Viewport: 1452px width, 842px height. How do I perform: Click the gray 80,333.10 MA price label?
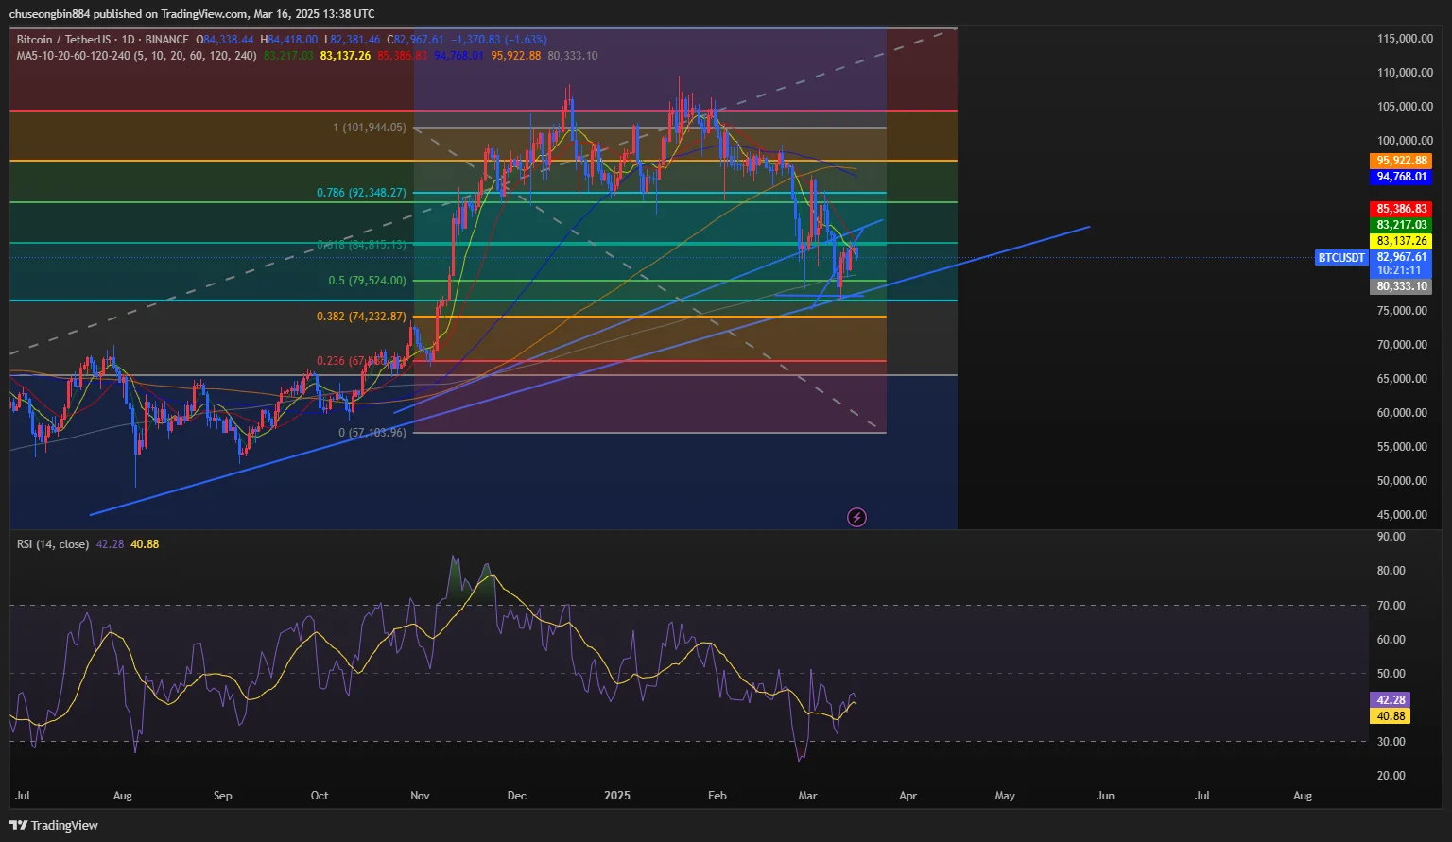pos(1401,286)
